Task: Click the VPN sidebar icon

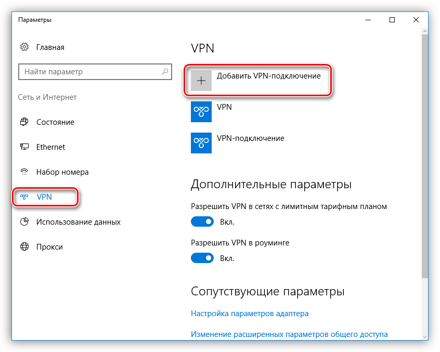Action: tap(24, 197)
